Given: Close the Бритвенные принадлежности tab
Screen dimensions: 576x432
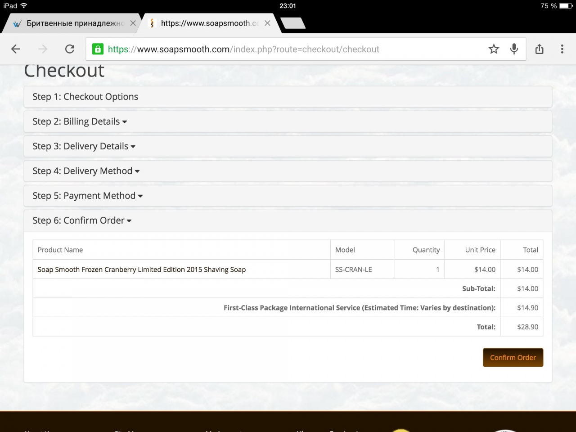Looking at the screenshot, I should tap(133, 23).
